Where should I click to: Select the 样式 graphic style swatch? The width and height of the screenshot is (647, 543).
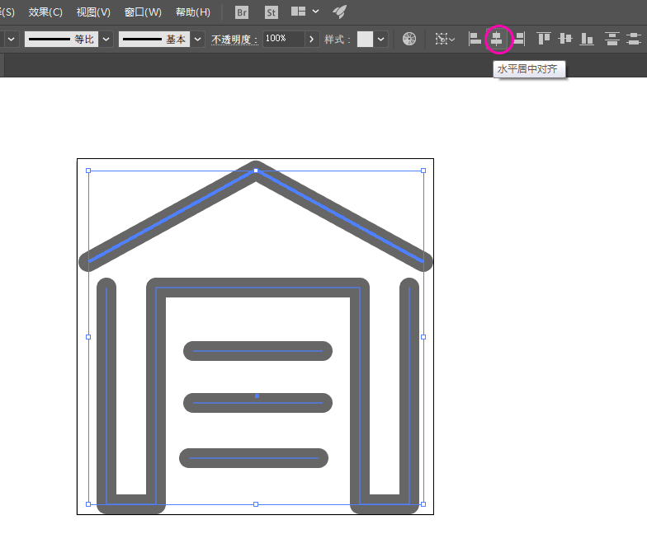[x=365, y=40]
